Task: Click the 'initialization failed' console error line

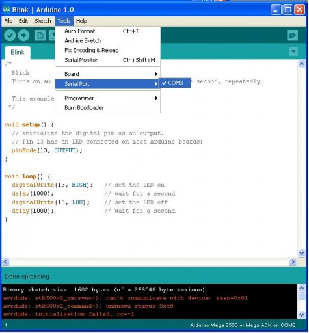Action: coord(68,314)
